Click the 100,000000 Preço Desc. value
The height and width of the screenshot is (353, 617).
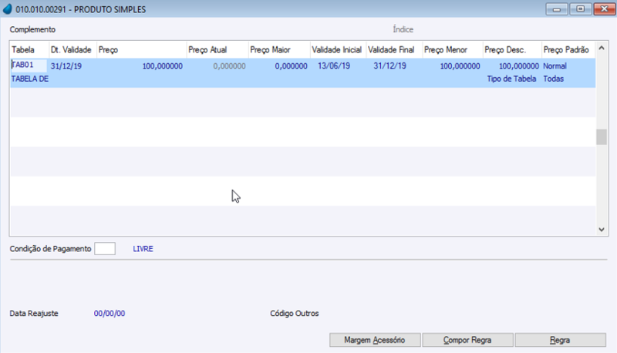519,66
